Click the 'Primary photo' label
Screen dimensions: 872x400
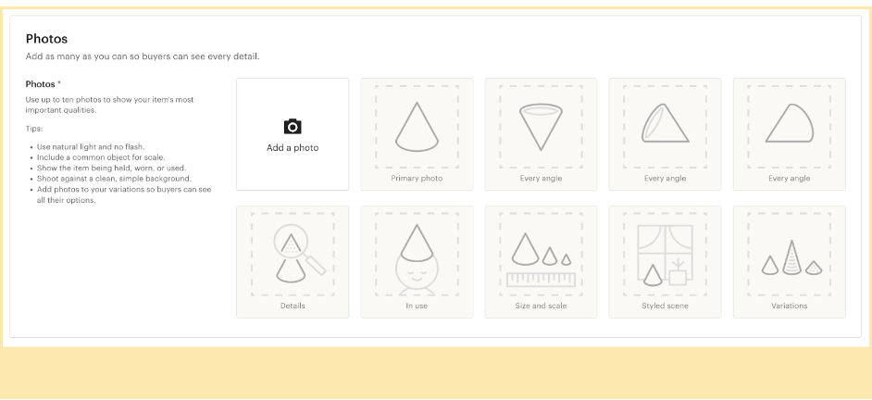[417, 179]
